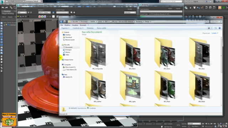Open the Viewport Quad 4 Camera dropdown
228x128 pixels.
[44, 13]
